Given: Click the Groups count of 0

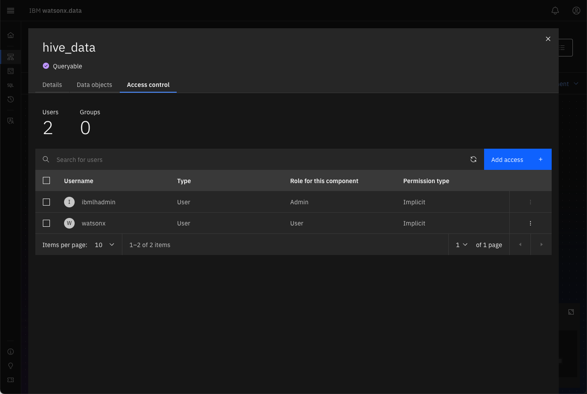Looking at the screenshot, I should [x=85, y=128].
